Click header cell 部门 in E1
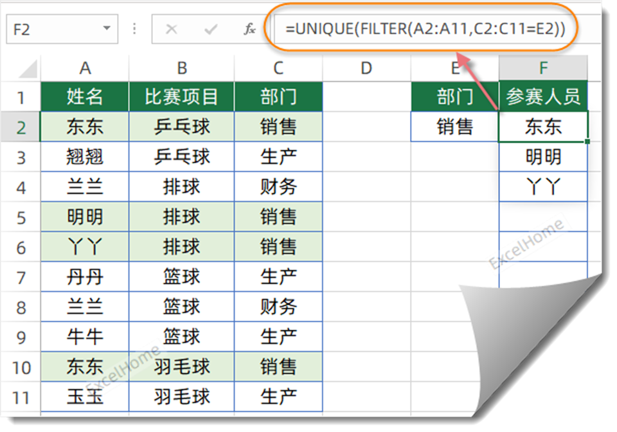This screenshot has width=617, height=432. 455,97
